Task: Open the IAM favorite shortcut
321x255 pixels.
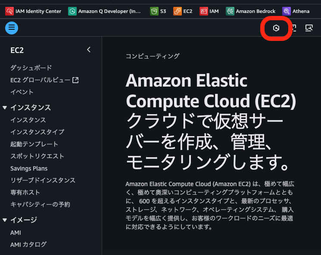Action: [x=209, y=11]
